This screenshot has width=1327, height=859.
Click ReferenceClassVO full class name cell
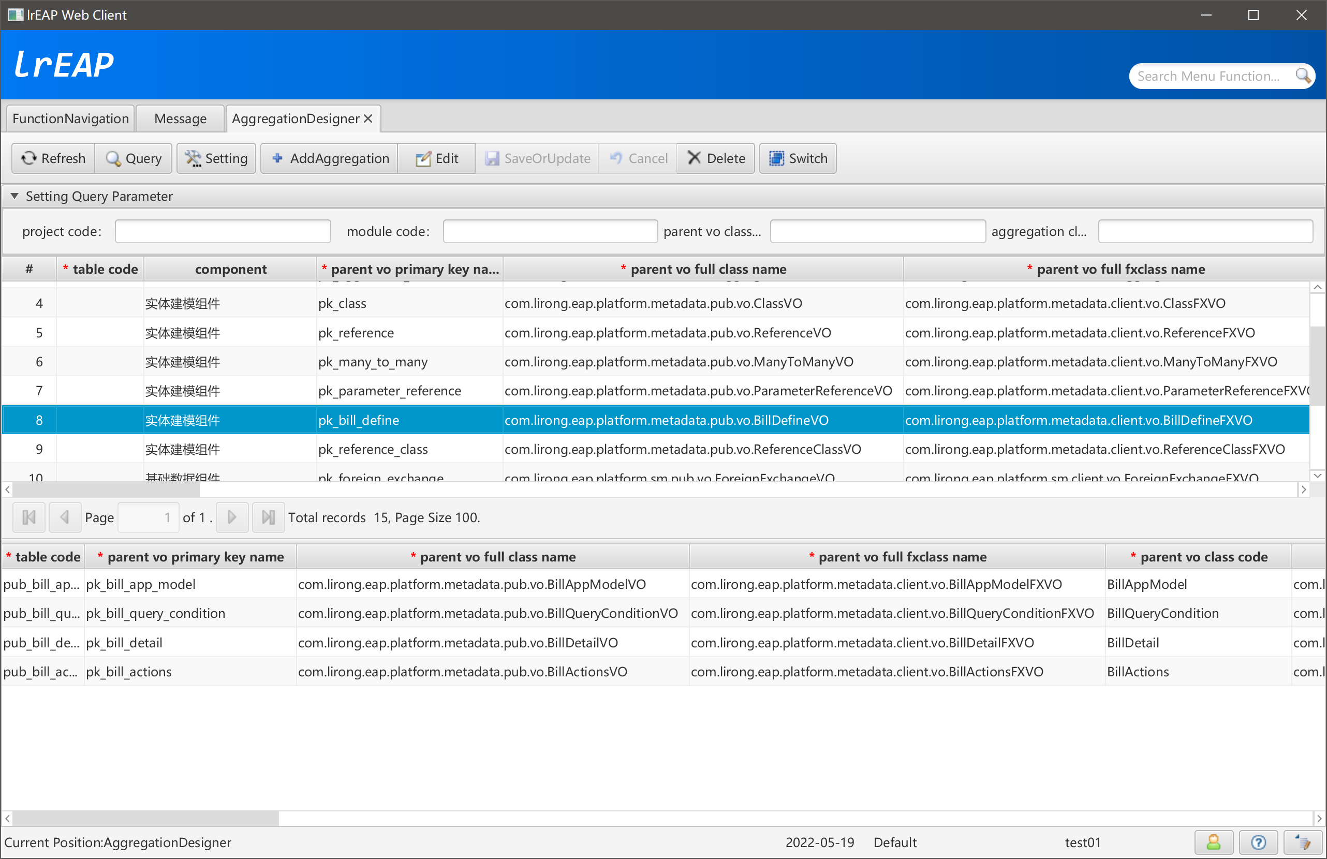pos(703,449)
